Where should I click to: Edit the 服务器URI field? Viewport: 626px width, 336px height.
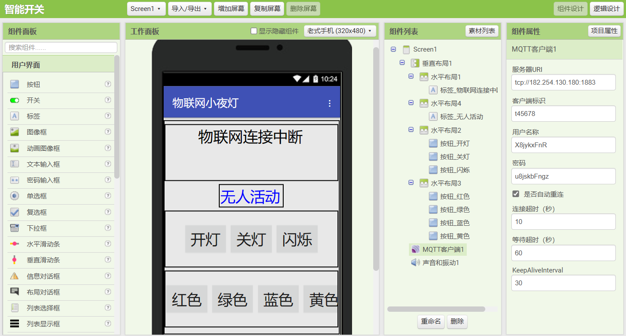[563, 82]
